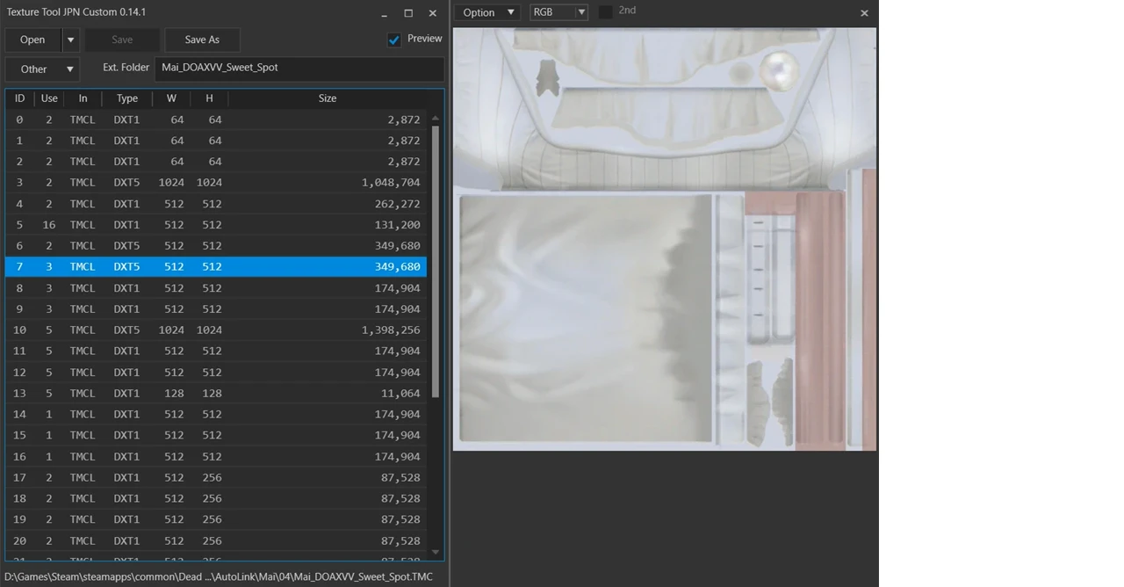Toggle the Preview checkbox
The height and width of the screenshot is (587, 1124).
[394, 40]
